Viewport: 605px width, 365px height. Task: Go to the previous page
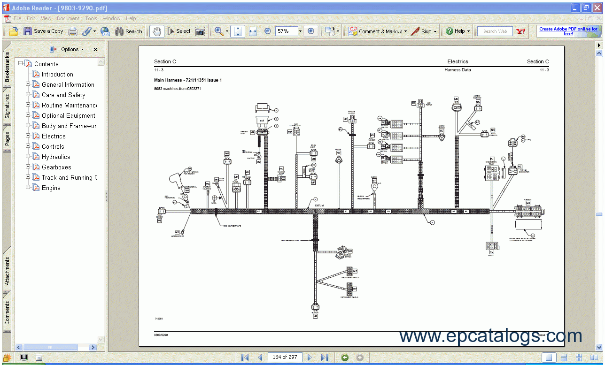(260, 357)
